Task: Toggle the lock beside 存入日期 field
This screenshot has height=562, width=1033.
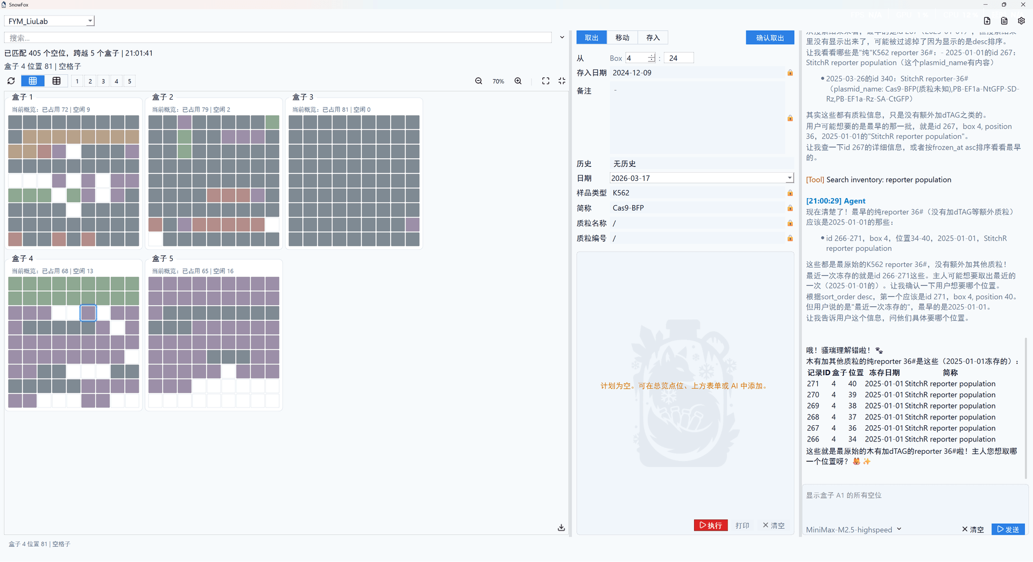Action: pyautogui.click(x=790, y=73)
